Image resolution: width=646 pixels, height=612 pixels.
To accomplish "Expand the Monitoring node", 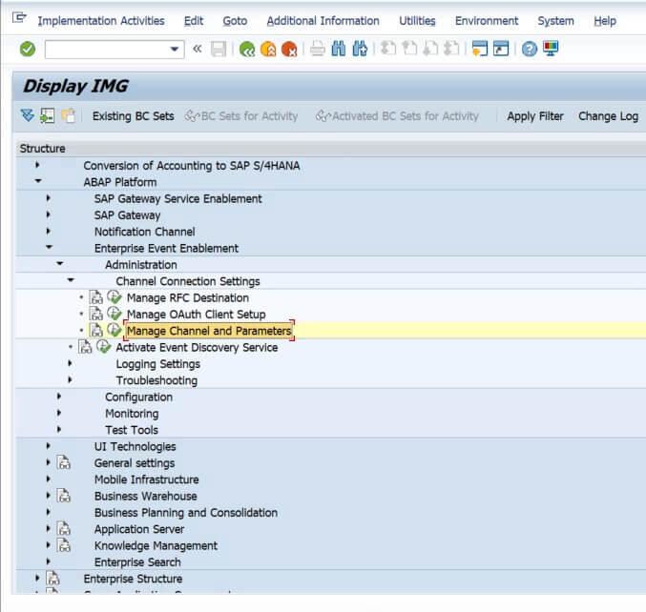I will click(x=59, y=413).
